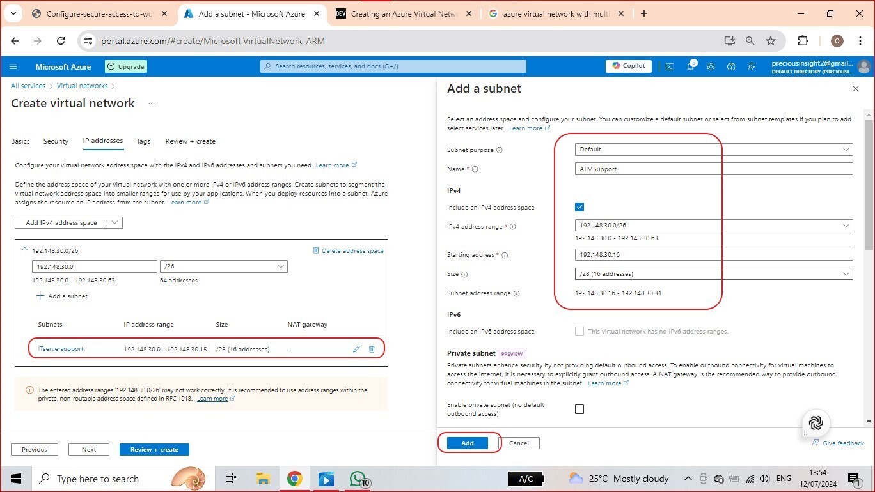
Task: Open the IPv4 address range dropdown
Action: tap(714, 226)
